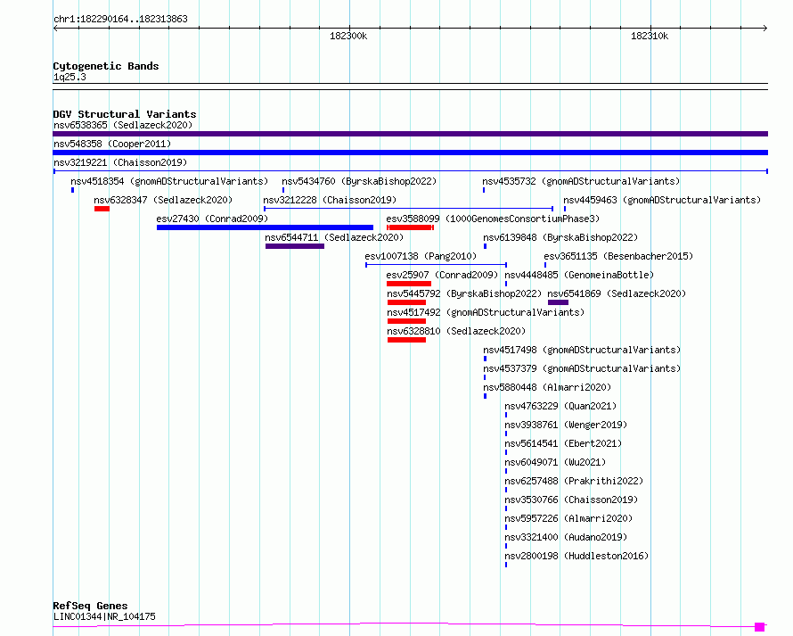Click esv1007138 (Pang2010) label

coord(421,256)
